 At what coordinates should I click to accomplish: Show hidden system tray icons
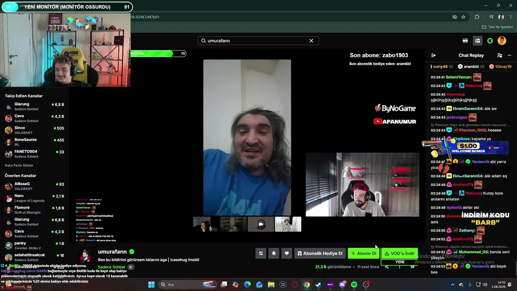coord(452,285)
